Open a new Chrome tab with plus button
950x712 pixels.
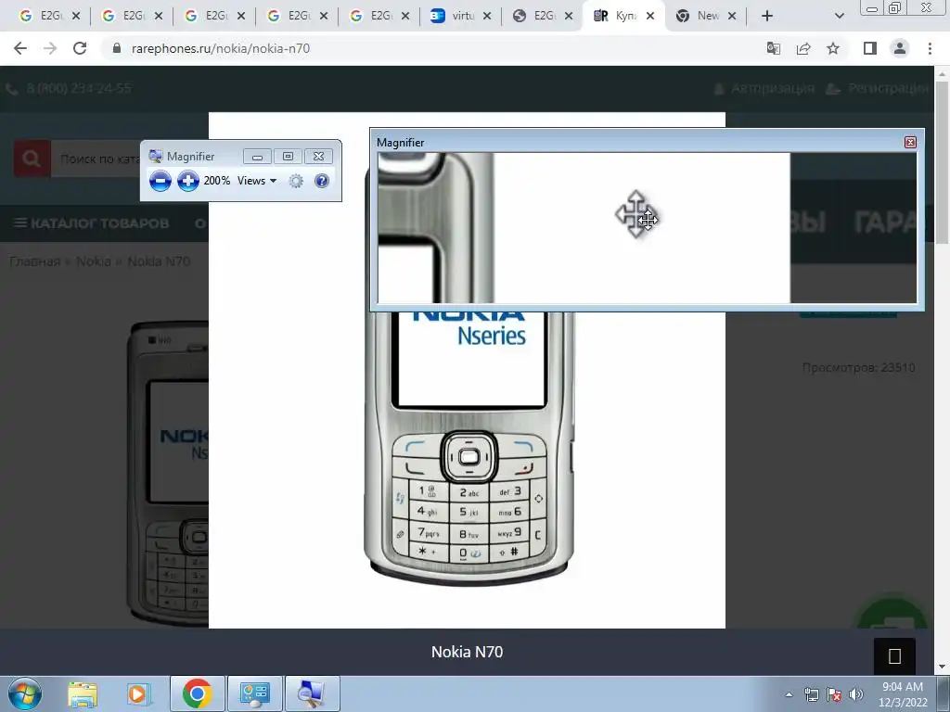pyautogui.click(x=767, y=17)
